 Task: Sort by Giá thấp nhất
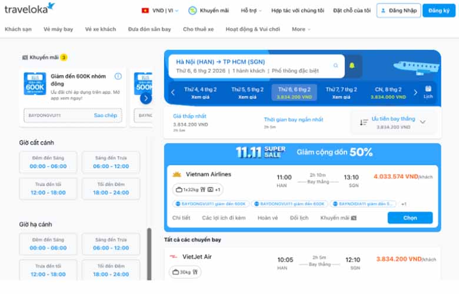(x=191, y=122)
